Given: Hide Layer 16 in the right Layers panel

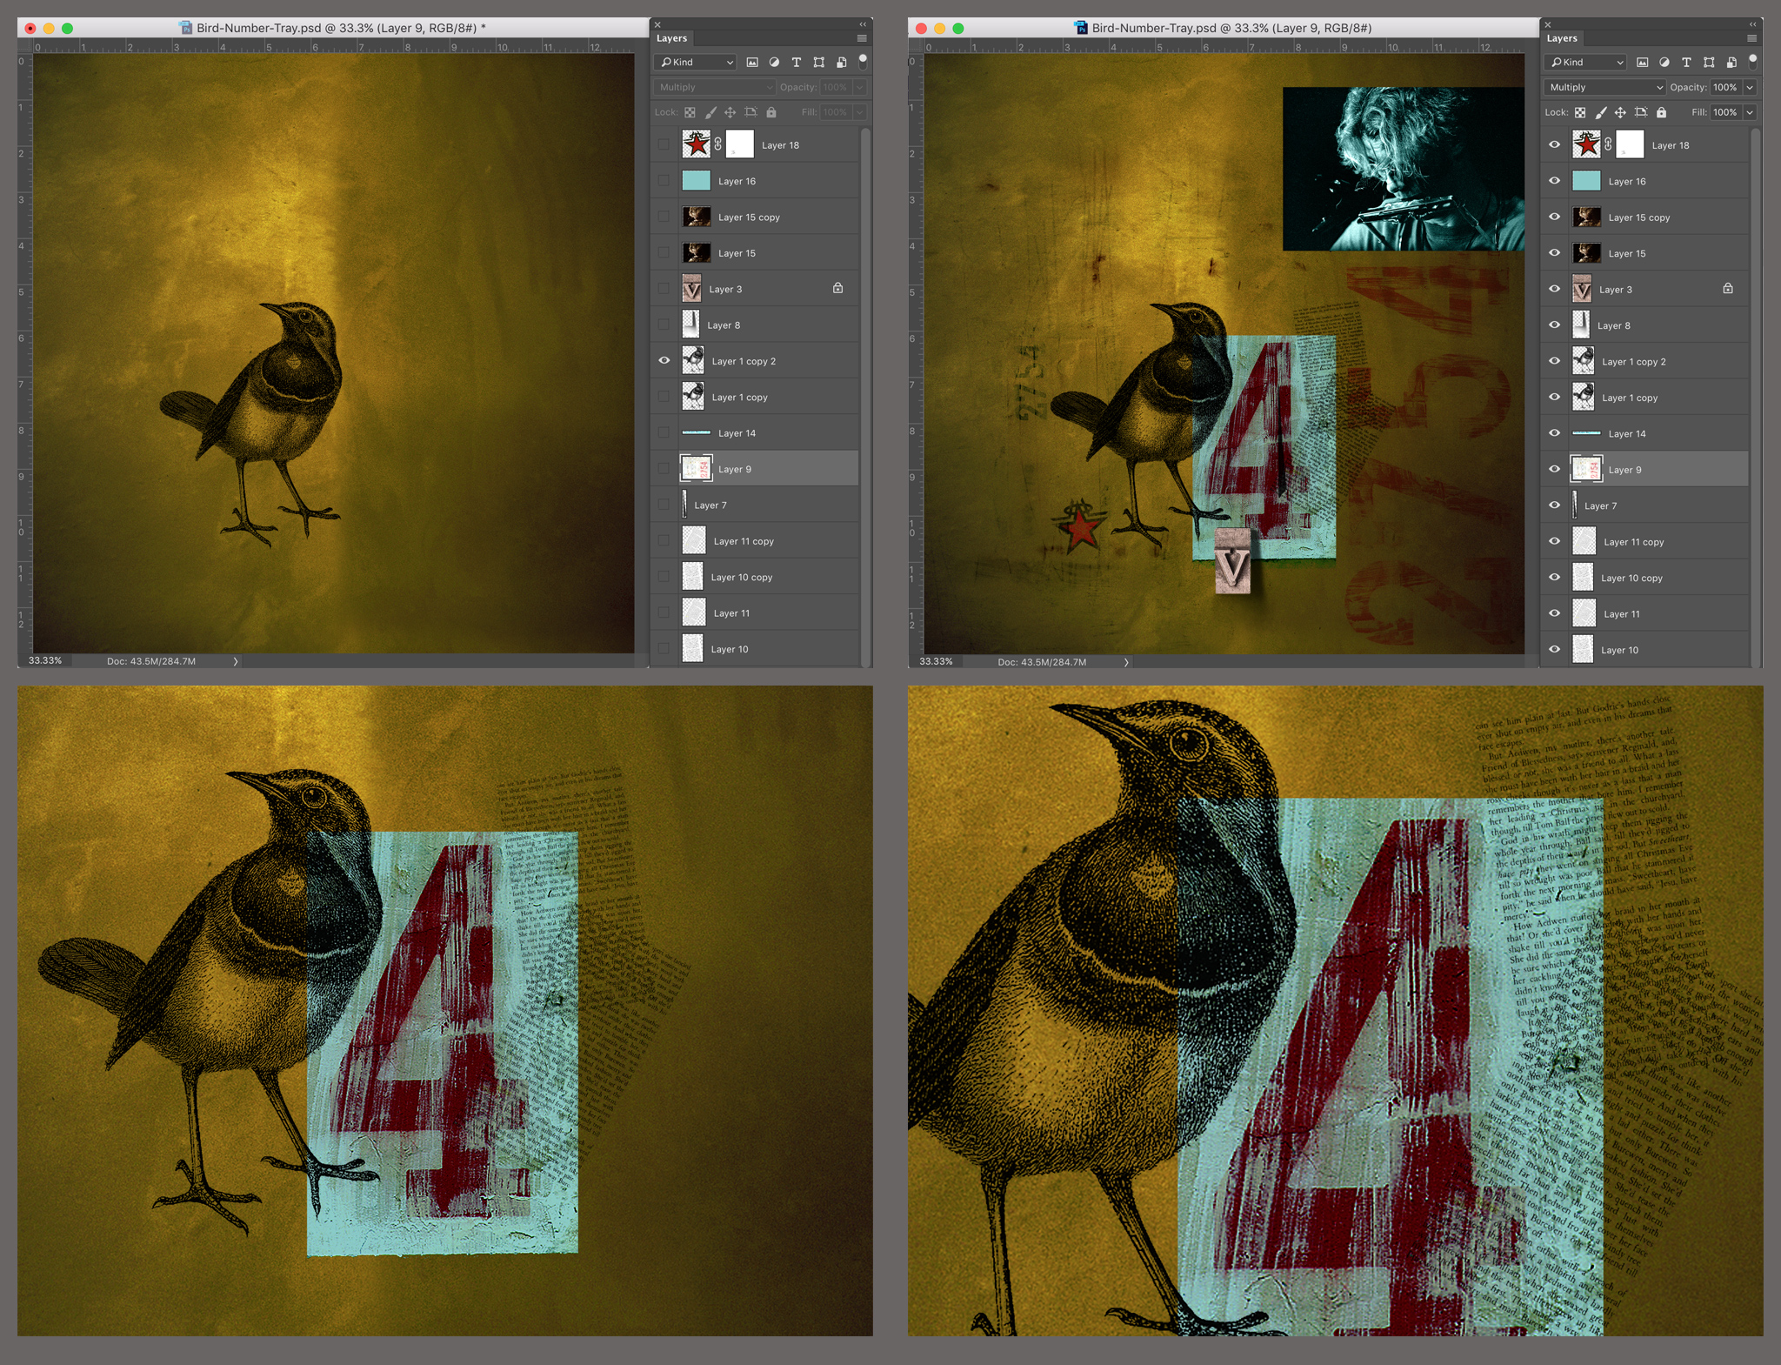Looking at the screenshot, I should (1554, 181).
